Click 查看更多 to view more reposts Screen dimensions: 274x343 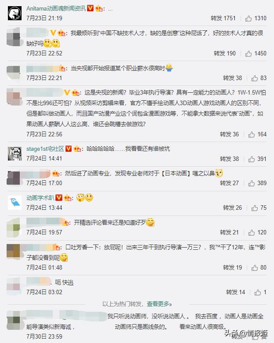[x=159, y=304]
